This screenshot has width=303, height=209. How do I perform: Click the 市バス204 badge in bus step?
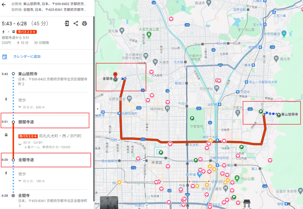(x=28, y=136)
